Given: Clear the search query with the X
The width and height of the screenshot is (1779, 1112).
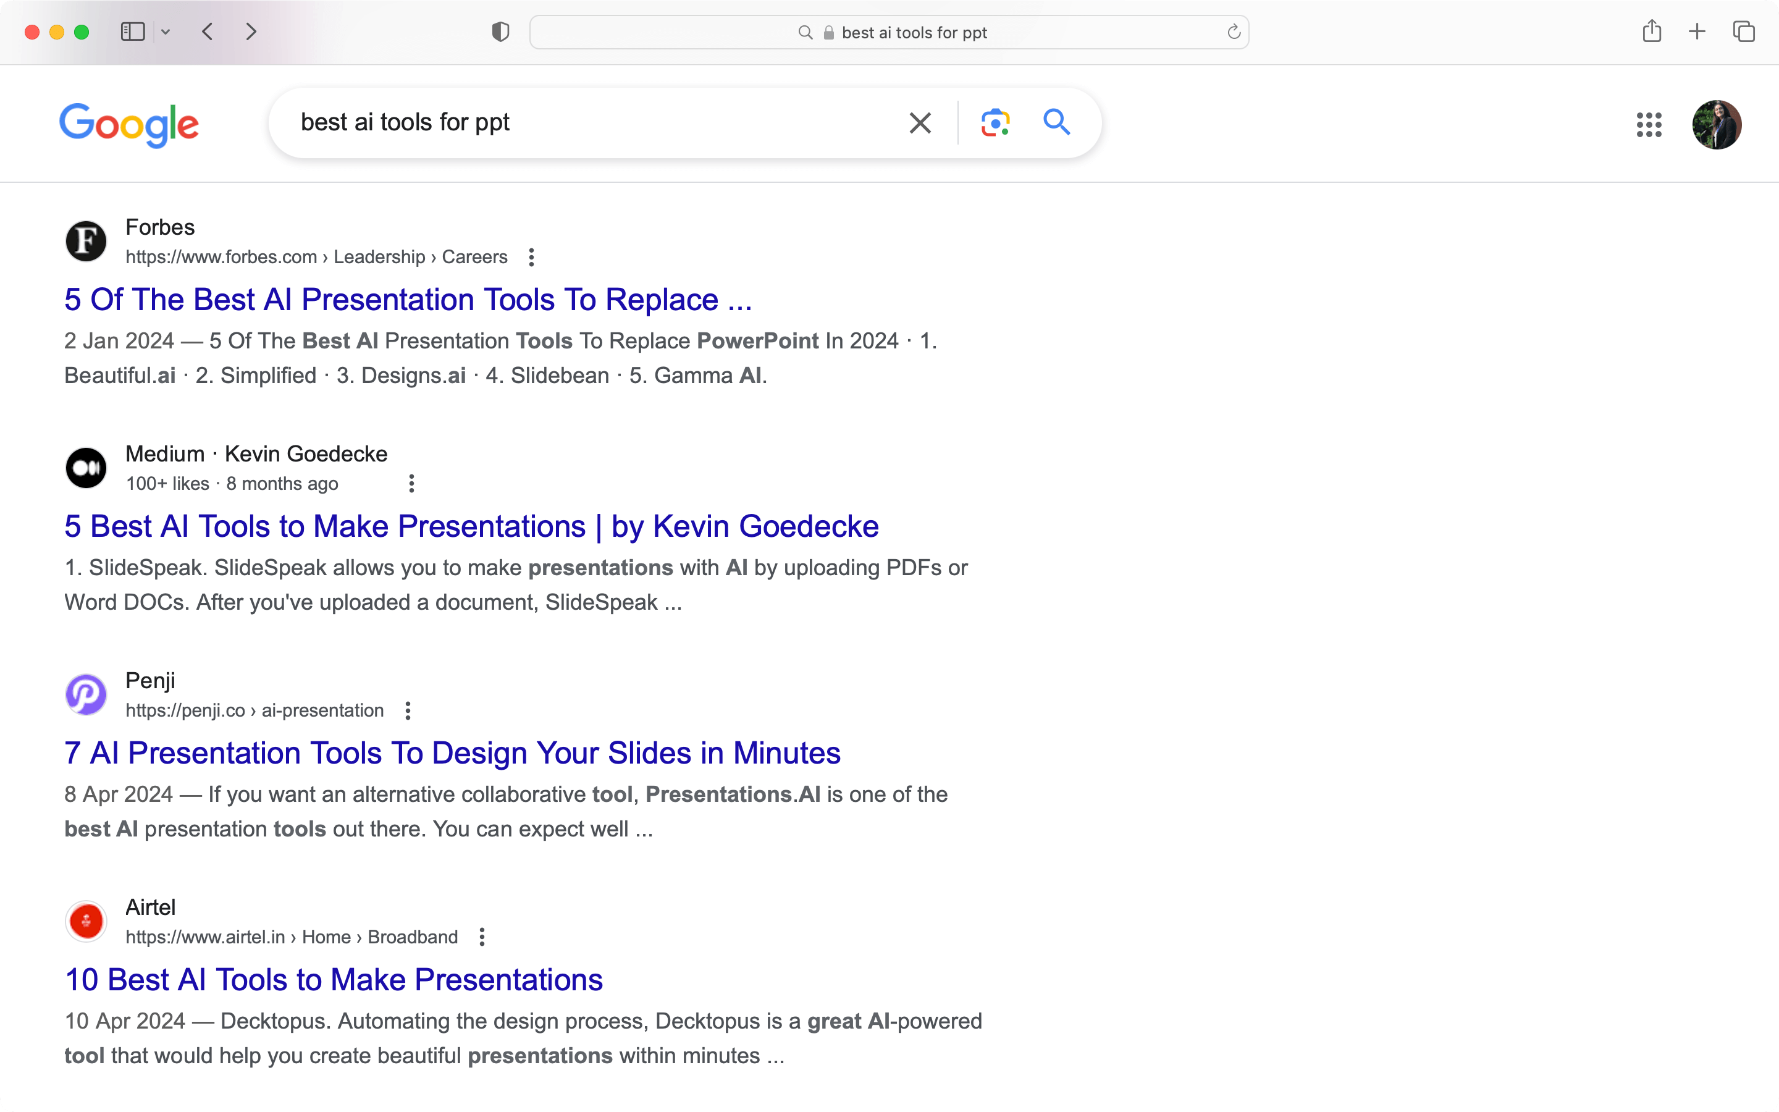Looking at the screenshot, I should (x=920, y=123).
